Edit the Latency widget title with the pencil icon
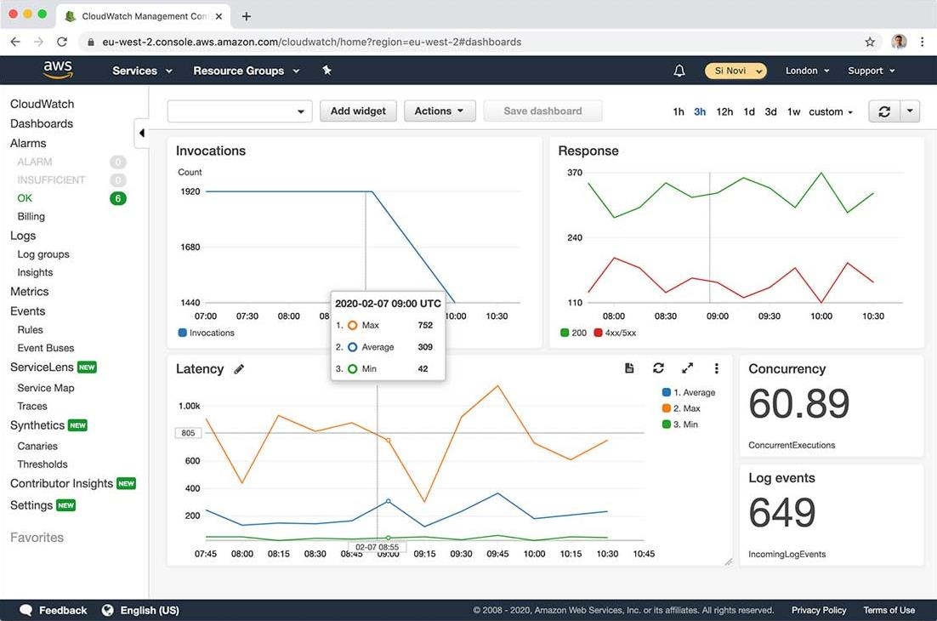This screenshot has width=937, height=621. coord(239,369)
